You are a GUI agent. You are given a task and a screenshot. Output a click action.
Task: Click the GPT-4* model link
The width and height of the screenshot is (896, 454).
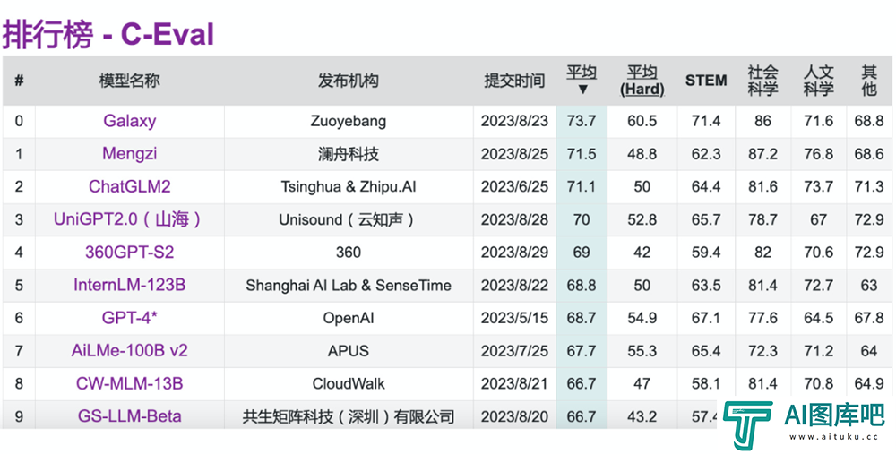[129, 318]
